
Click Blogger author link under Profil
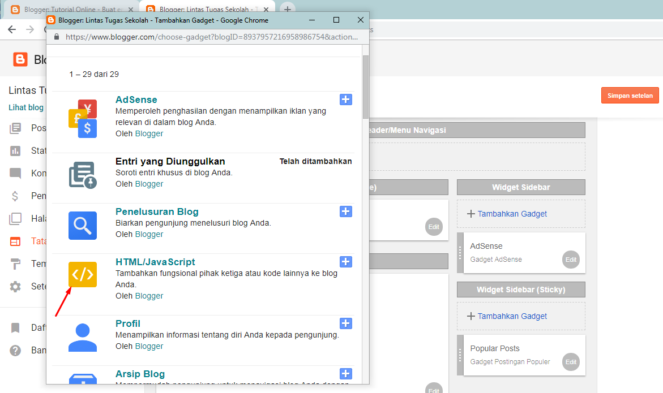[149, 346]
